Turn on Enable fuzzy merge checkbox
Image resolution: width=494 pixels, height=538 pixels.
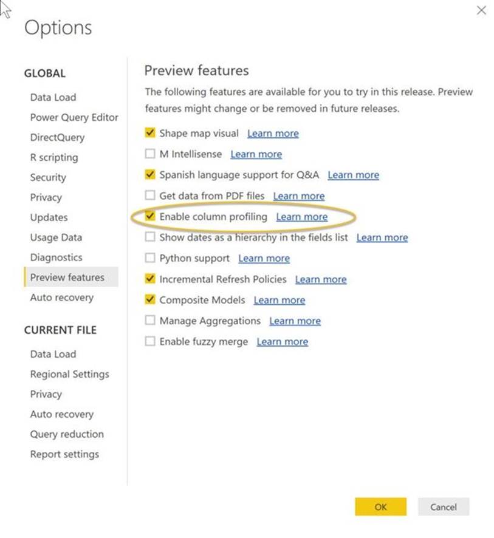pyautogui.click(x=150, y=342)
